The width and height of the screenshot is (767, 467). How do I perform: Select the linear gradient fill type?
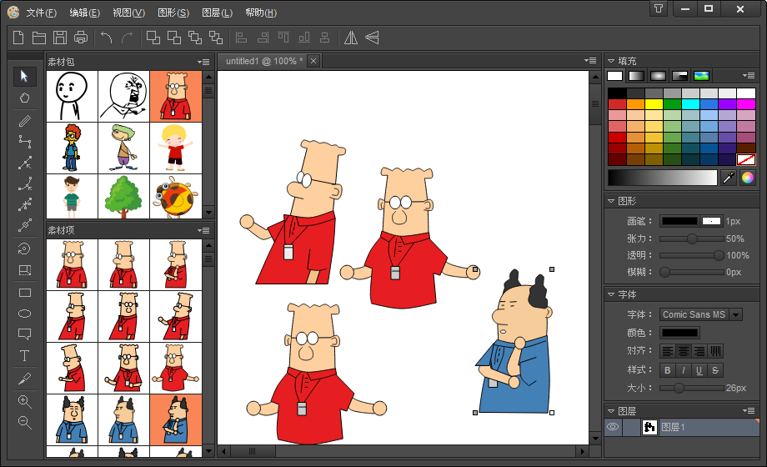636,76
